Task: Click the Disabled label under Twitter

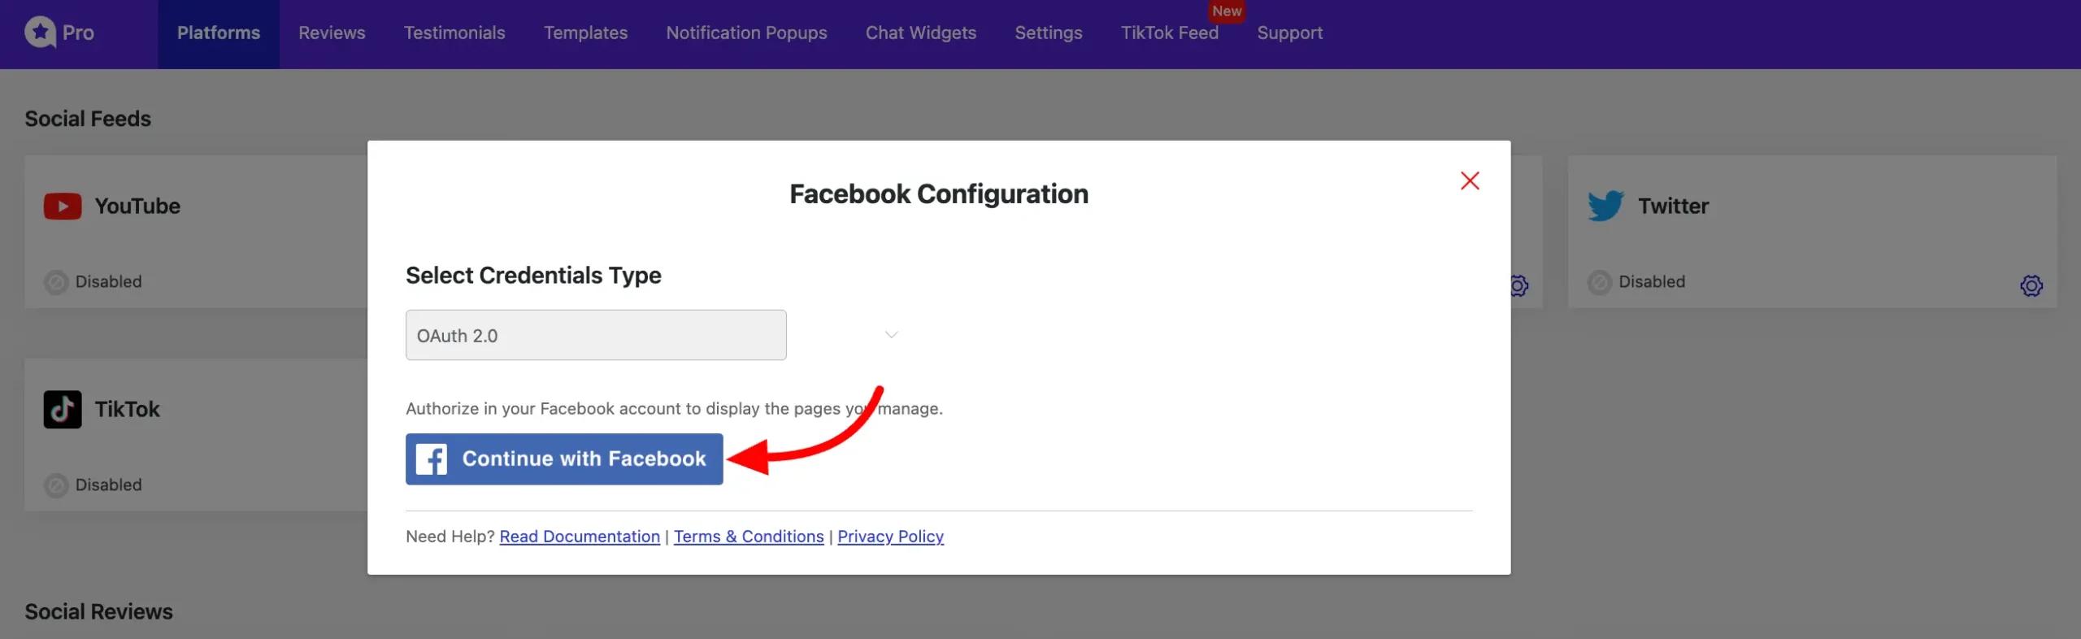Action: [x=1651, y=282]
